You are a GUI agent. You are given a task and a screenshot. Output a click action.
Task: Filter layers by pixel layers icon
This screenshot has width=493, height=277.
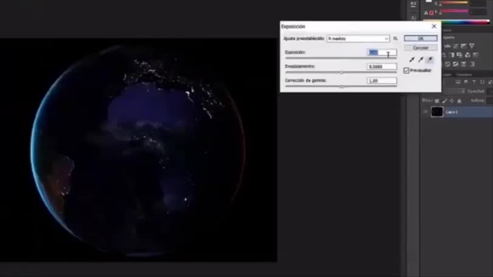[458, 82]
